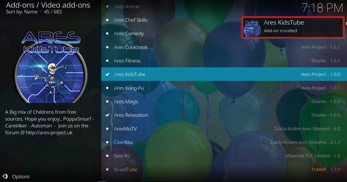The height and width of the screenshot is (182, 347).
Task: Click bullet marker beside Ares Magic
Action: (x=107, y=101)
